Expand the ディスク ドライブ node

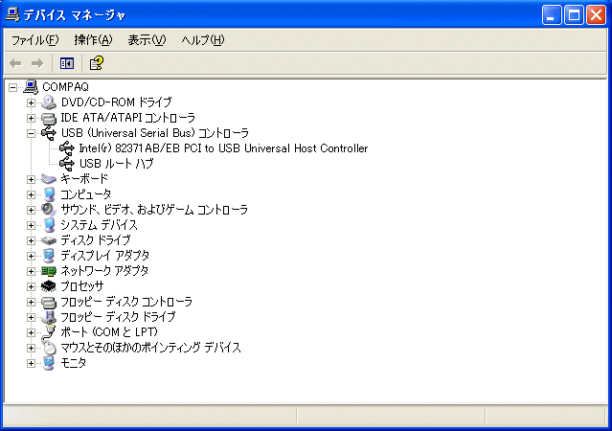pyautogui.click(x=32, y=240)
